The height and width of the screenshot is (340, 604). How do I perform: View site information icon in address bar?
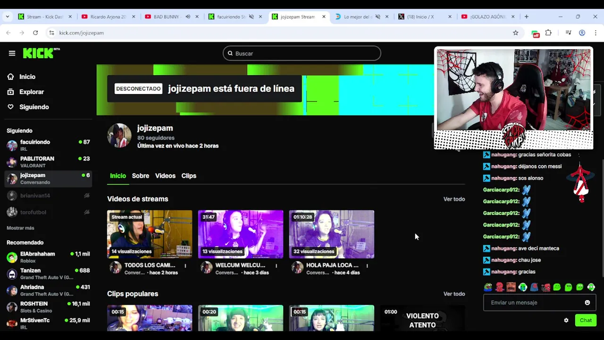pos(51,33)
